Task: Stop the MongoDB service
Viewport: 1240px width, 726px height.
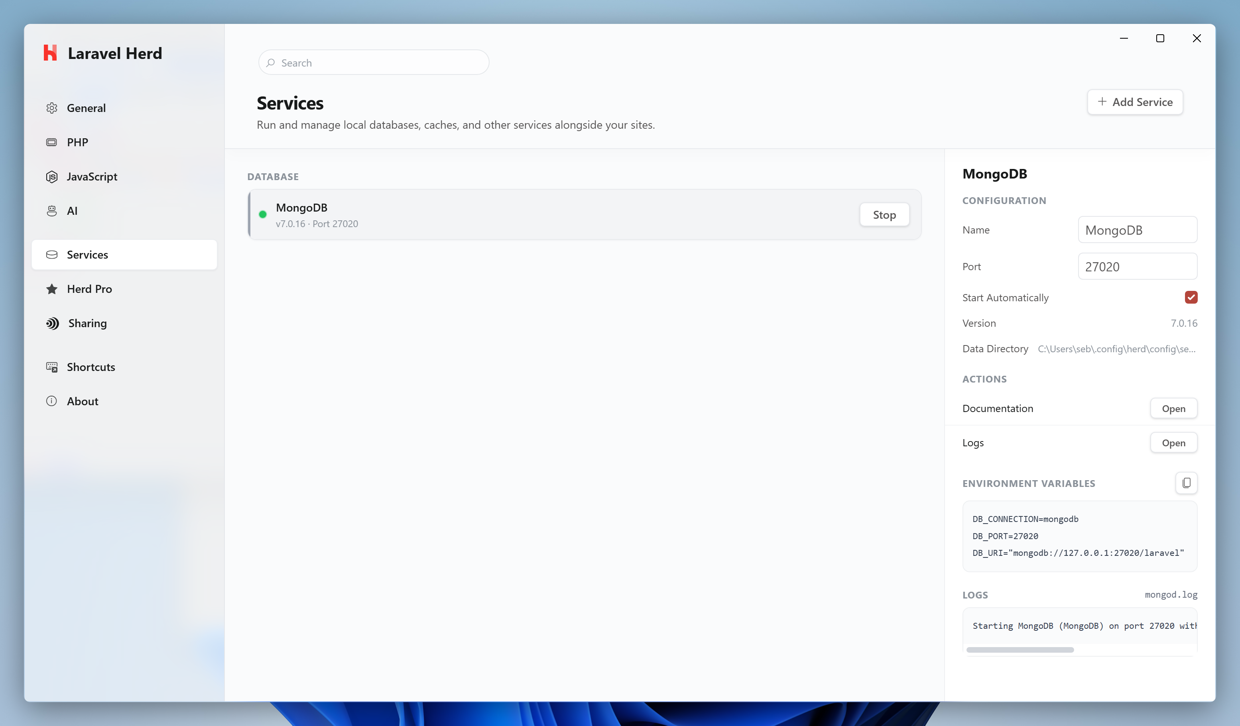Action: tap(884, 214)
